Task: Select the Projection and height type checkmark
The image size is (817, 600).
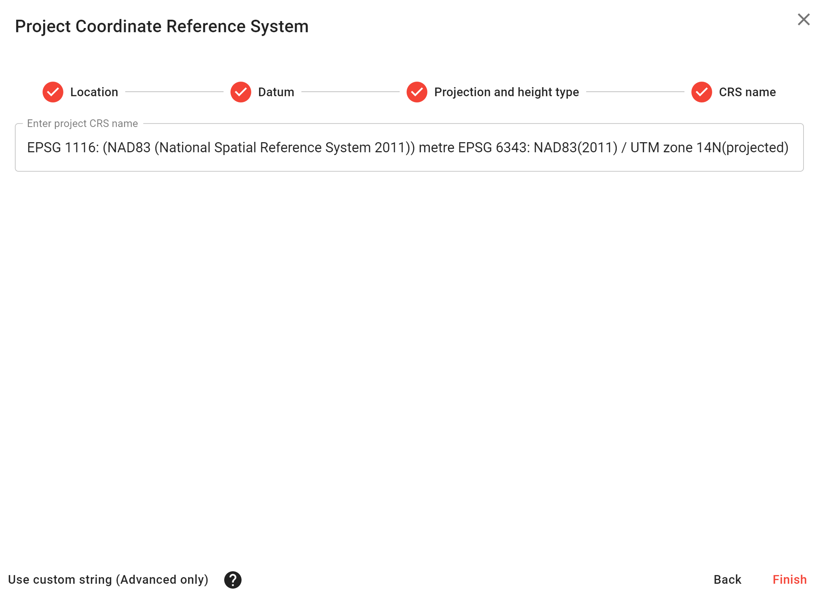Action: pos(417,92)
